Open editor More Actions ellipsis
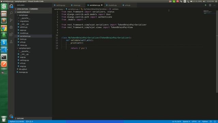Screen dimensions: 218x123 pyautogui.click(x=214, y=5)
